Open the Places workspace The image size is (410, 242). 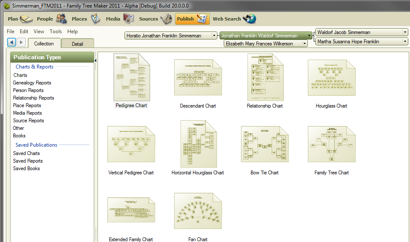86,19
